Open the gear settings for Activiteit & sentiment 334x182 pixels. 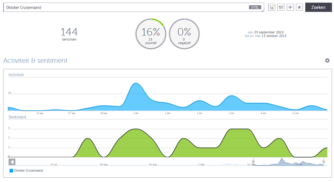click(x=327, y=60)
